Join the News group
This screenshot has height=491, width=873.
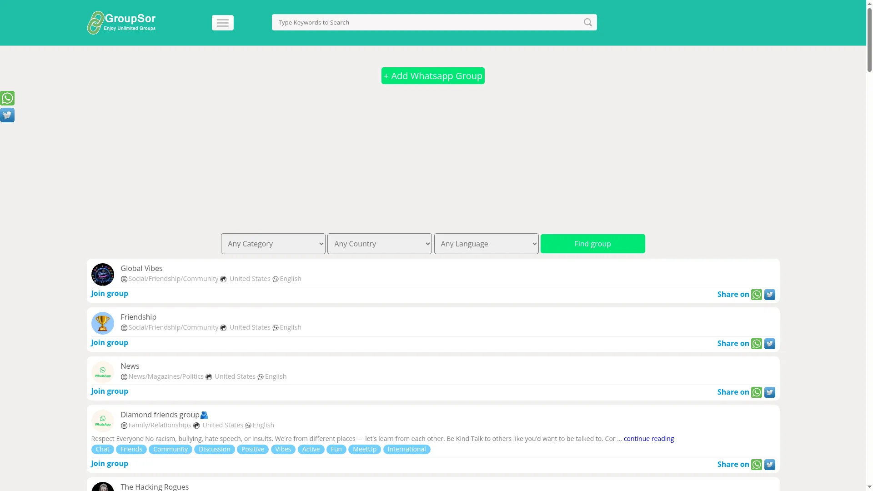(x=110, y=391)
